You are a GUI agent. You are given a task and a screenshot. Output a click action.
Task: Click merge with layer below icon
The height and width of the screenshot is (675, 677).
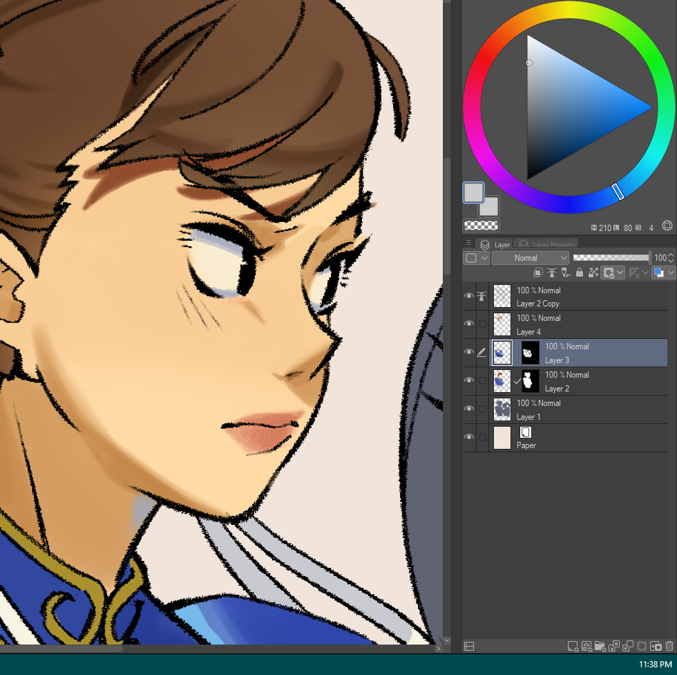(x=628, y=646)
